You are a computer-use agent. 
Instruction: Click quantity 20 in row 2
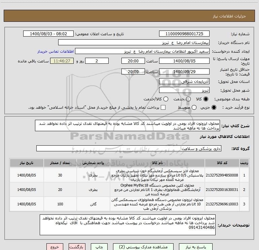pyautogui.click(x=60, y=190)
